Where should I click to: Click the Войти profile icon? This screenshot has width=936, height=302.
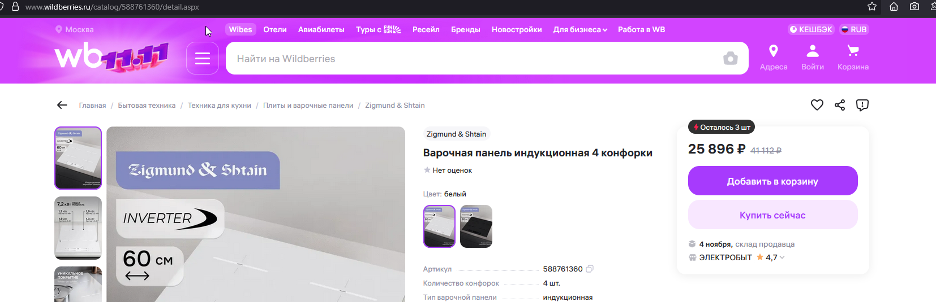(813, 58)
